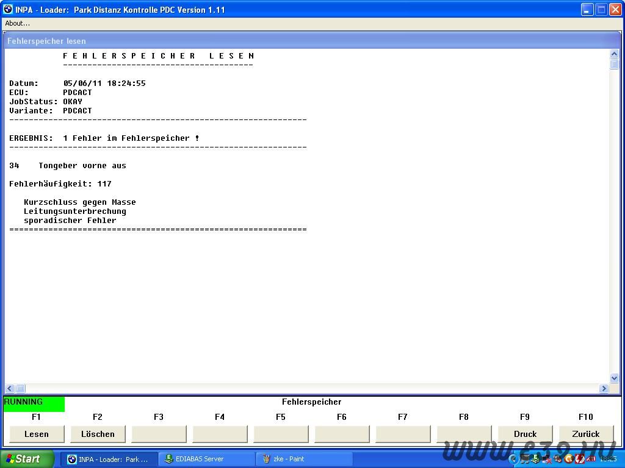The width and height of the screenshot is (625, 468).
Task: Click the green RUNNING status indicator
Action: tap(34, 403)
